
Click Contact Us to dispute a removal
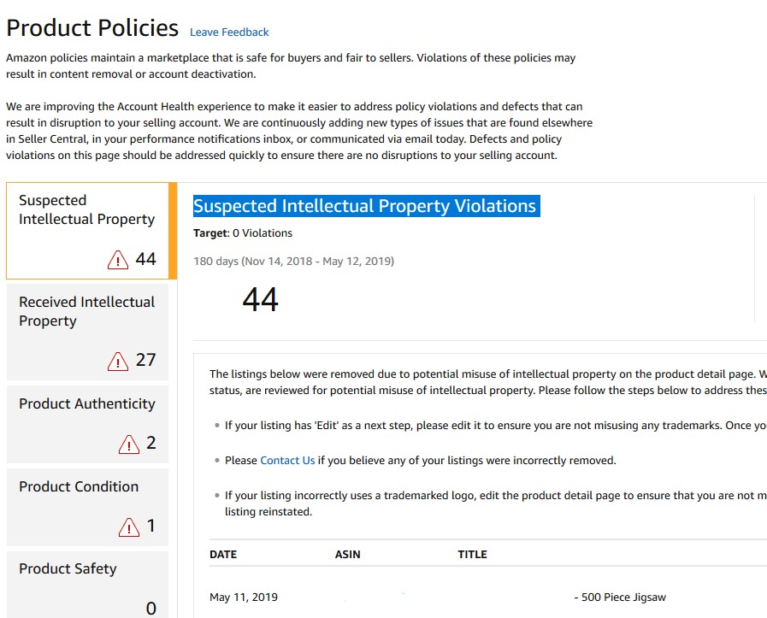coord(287,460)
